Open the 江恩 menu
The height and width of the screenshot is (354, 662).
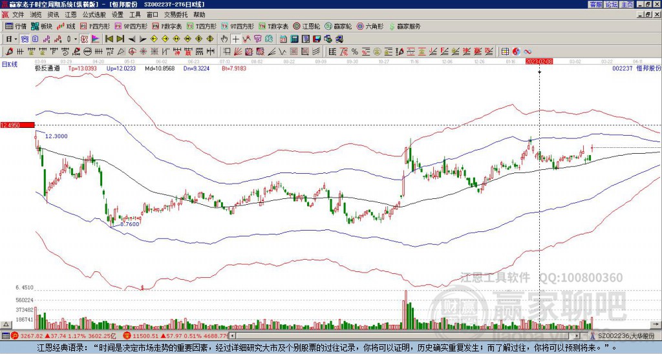tap(70, 14)
